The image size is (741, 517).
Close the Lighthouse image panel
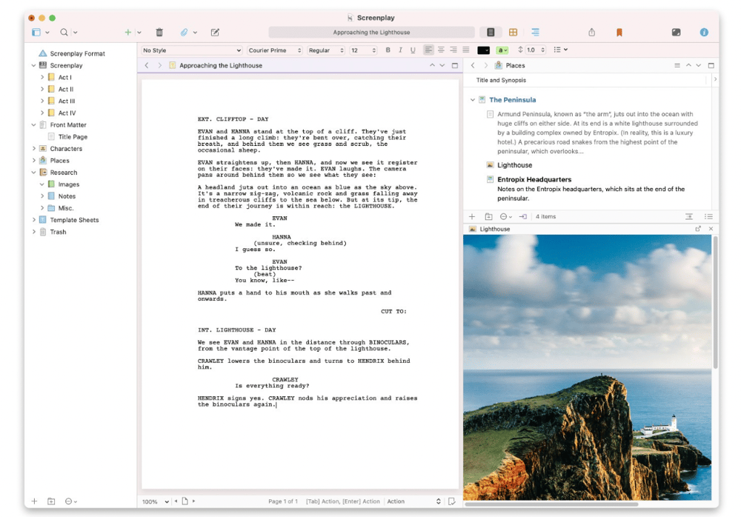point(711,229)
